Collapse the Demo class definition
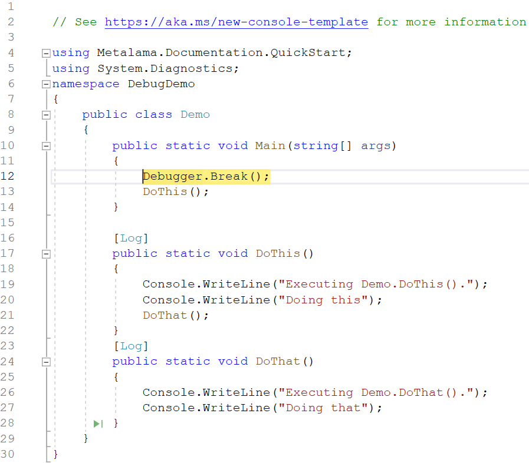This screenshot has height=463, width=529. [x=47, y=115]
